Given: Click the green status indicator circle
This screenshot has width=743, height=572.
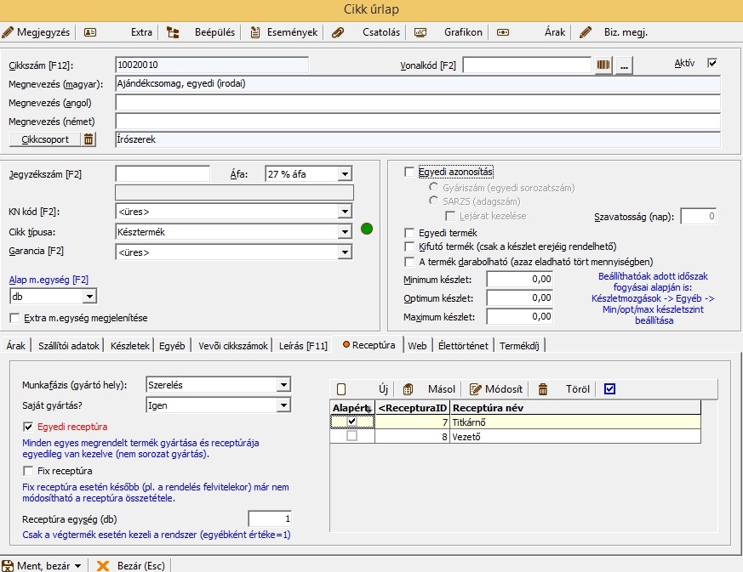Looking at the screenshot, I should click(367, 228).
